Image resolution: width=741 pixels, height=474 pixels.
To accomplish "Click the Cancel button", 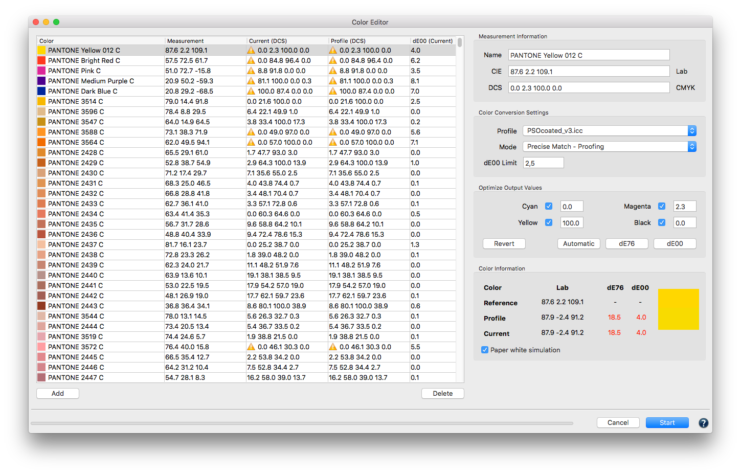I will click(618, 422).
